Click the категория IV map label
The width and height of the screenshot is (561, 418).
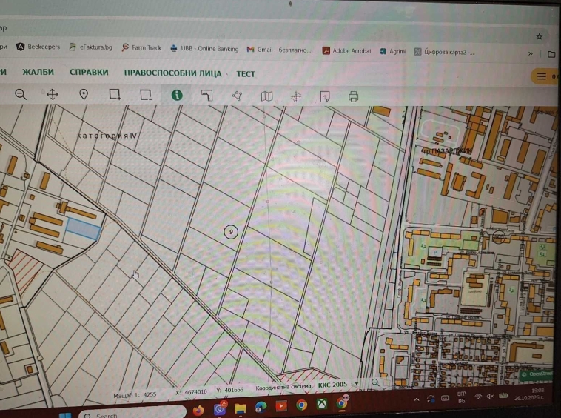[107, 136]
